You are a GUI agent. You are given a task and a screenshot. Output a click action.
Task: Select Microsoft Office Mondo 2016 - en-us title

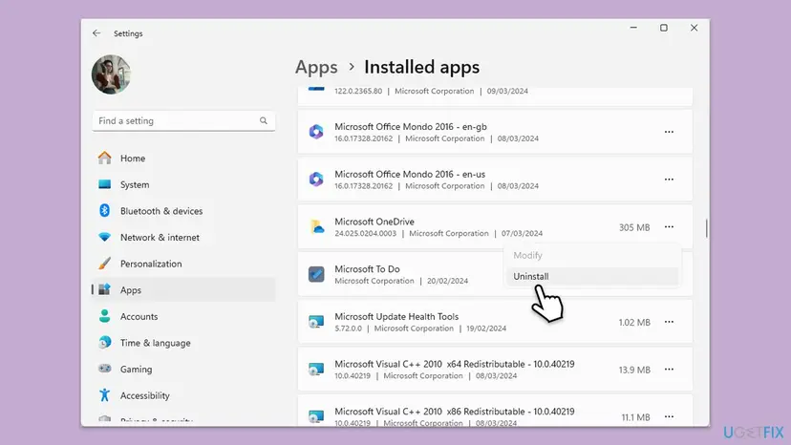(x=410, y=174)
